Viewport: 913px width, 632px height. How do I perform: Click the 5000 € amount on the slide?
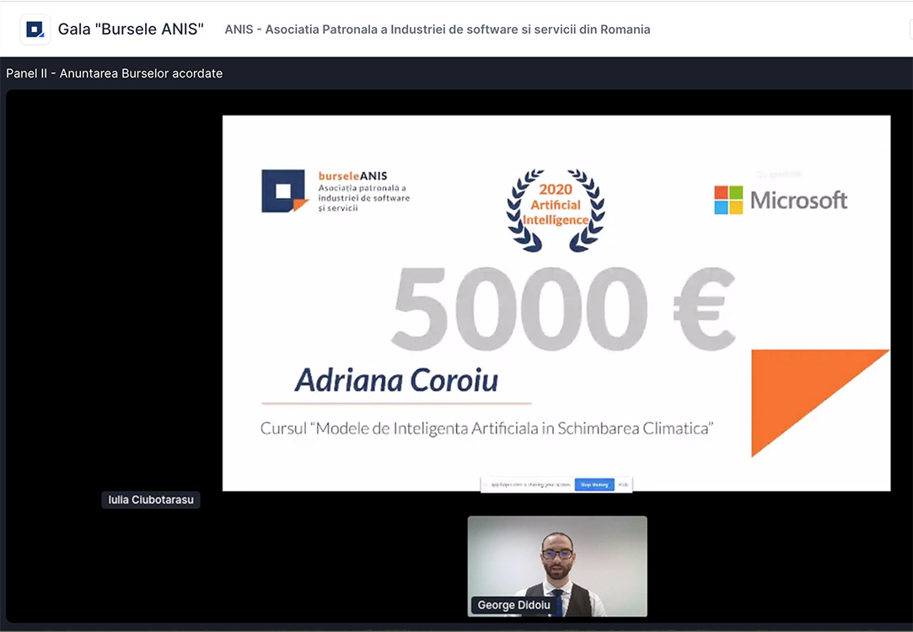coord(563,309)
